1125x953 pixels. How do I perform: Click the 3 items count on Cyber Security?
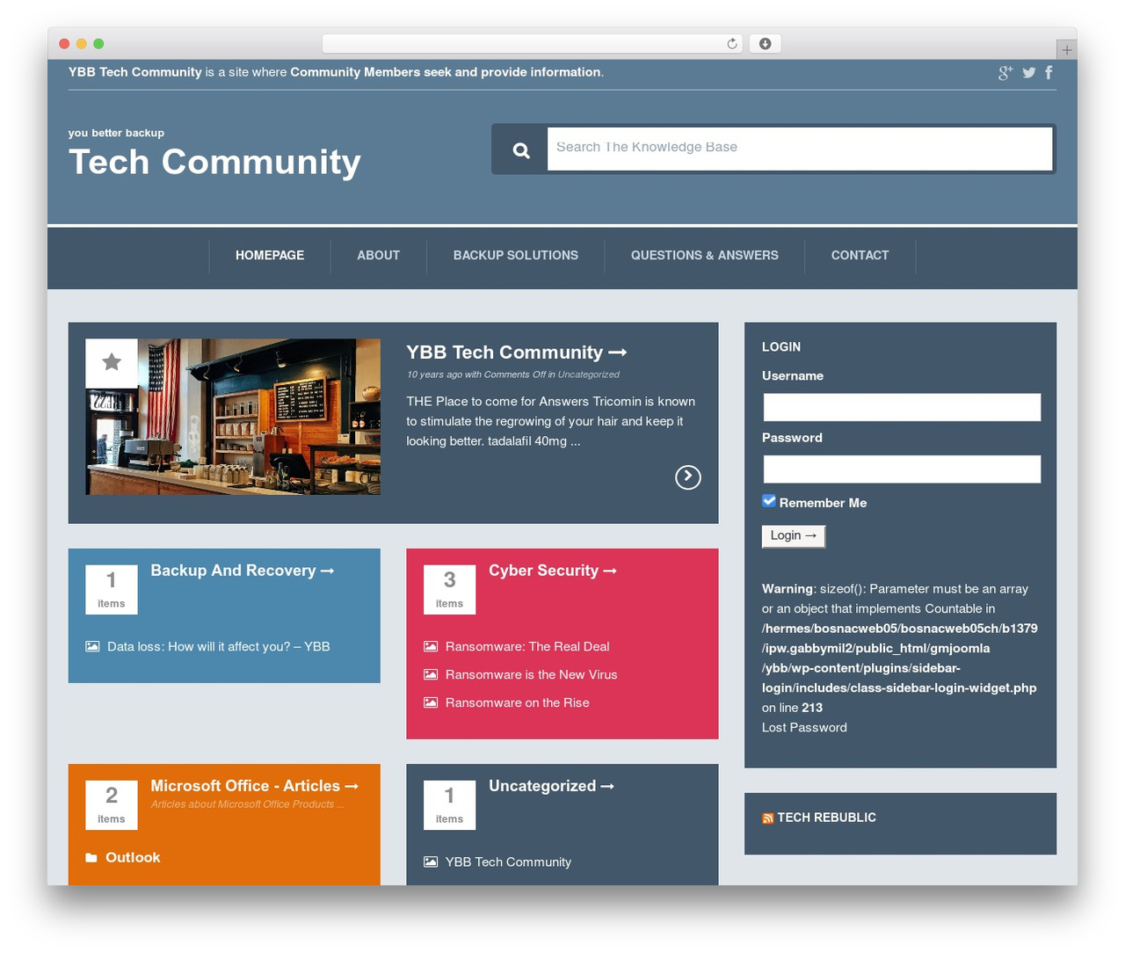point(449,589)
